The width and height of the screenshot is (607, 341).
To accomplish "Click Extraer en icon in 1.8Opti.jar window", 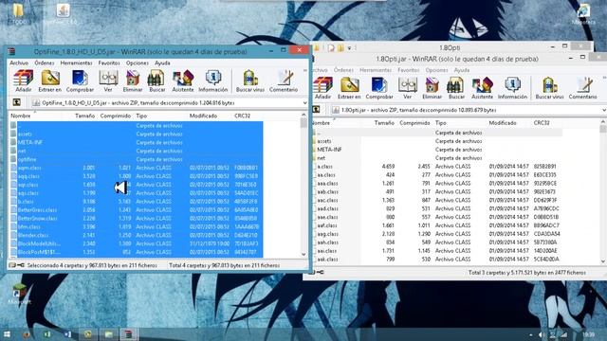I will [x=349, y=88].
